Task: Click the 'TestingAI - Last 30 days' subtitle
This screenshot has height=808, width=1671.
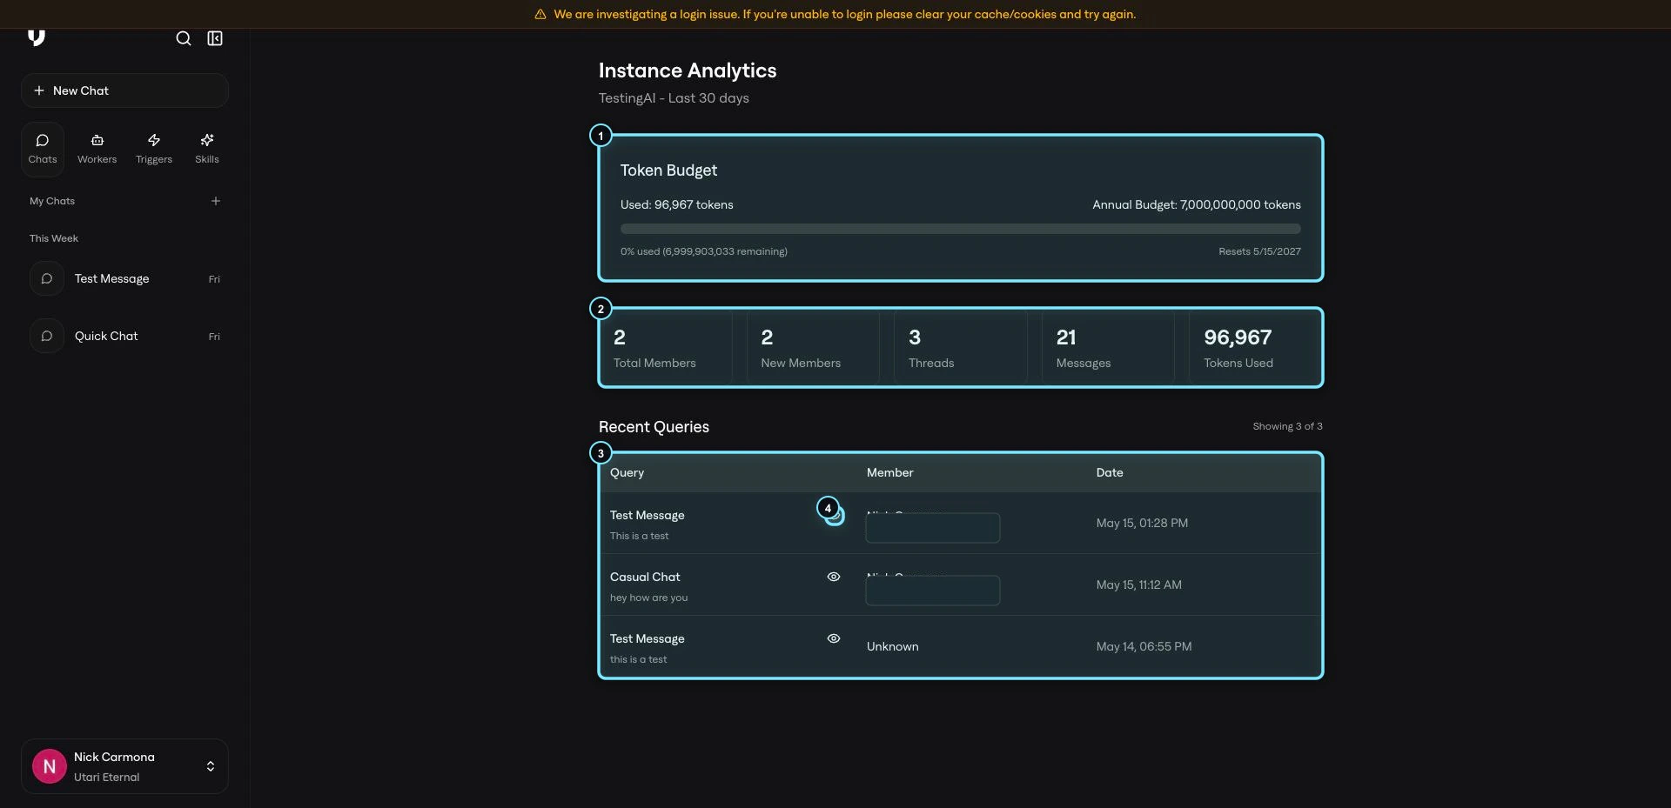Action: (x=674, y=98)
